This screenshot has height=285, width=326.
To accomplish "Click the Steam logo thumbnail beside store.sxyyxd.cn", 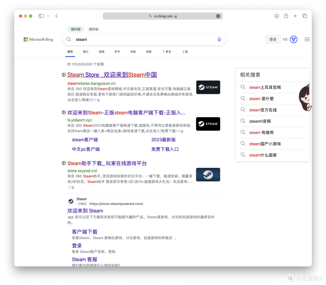I will click(208, 174).
